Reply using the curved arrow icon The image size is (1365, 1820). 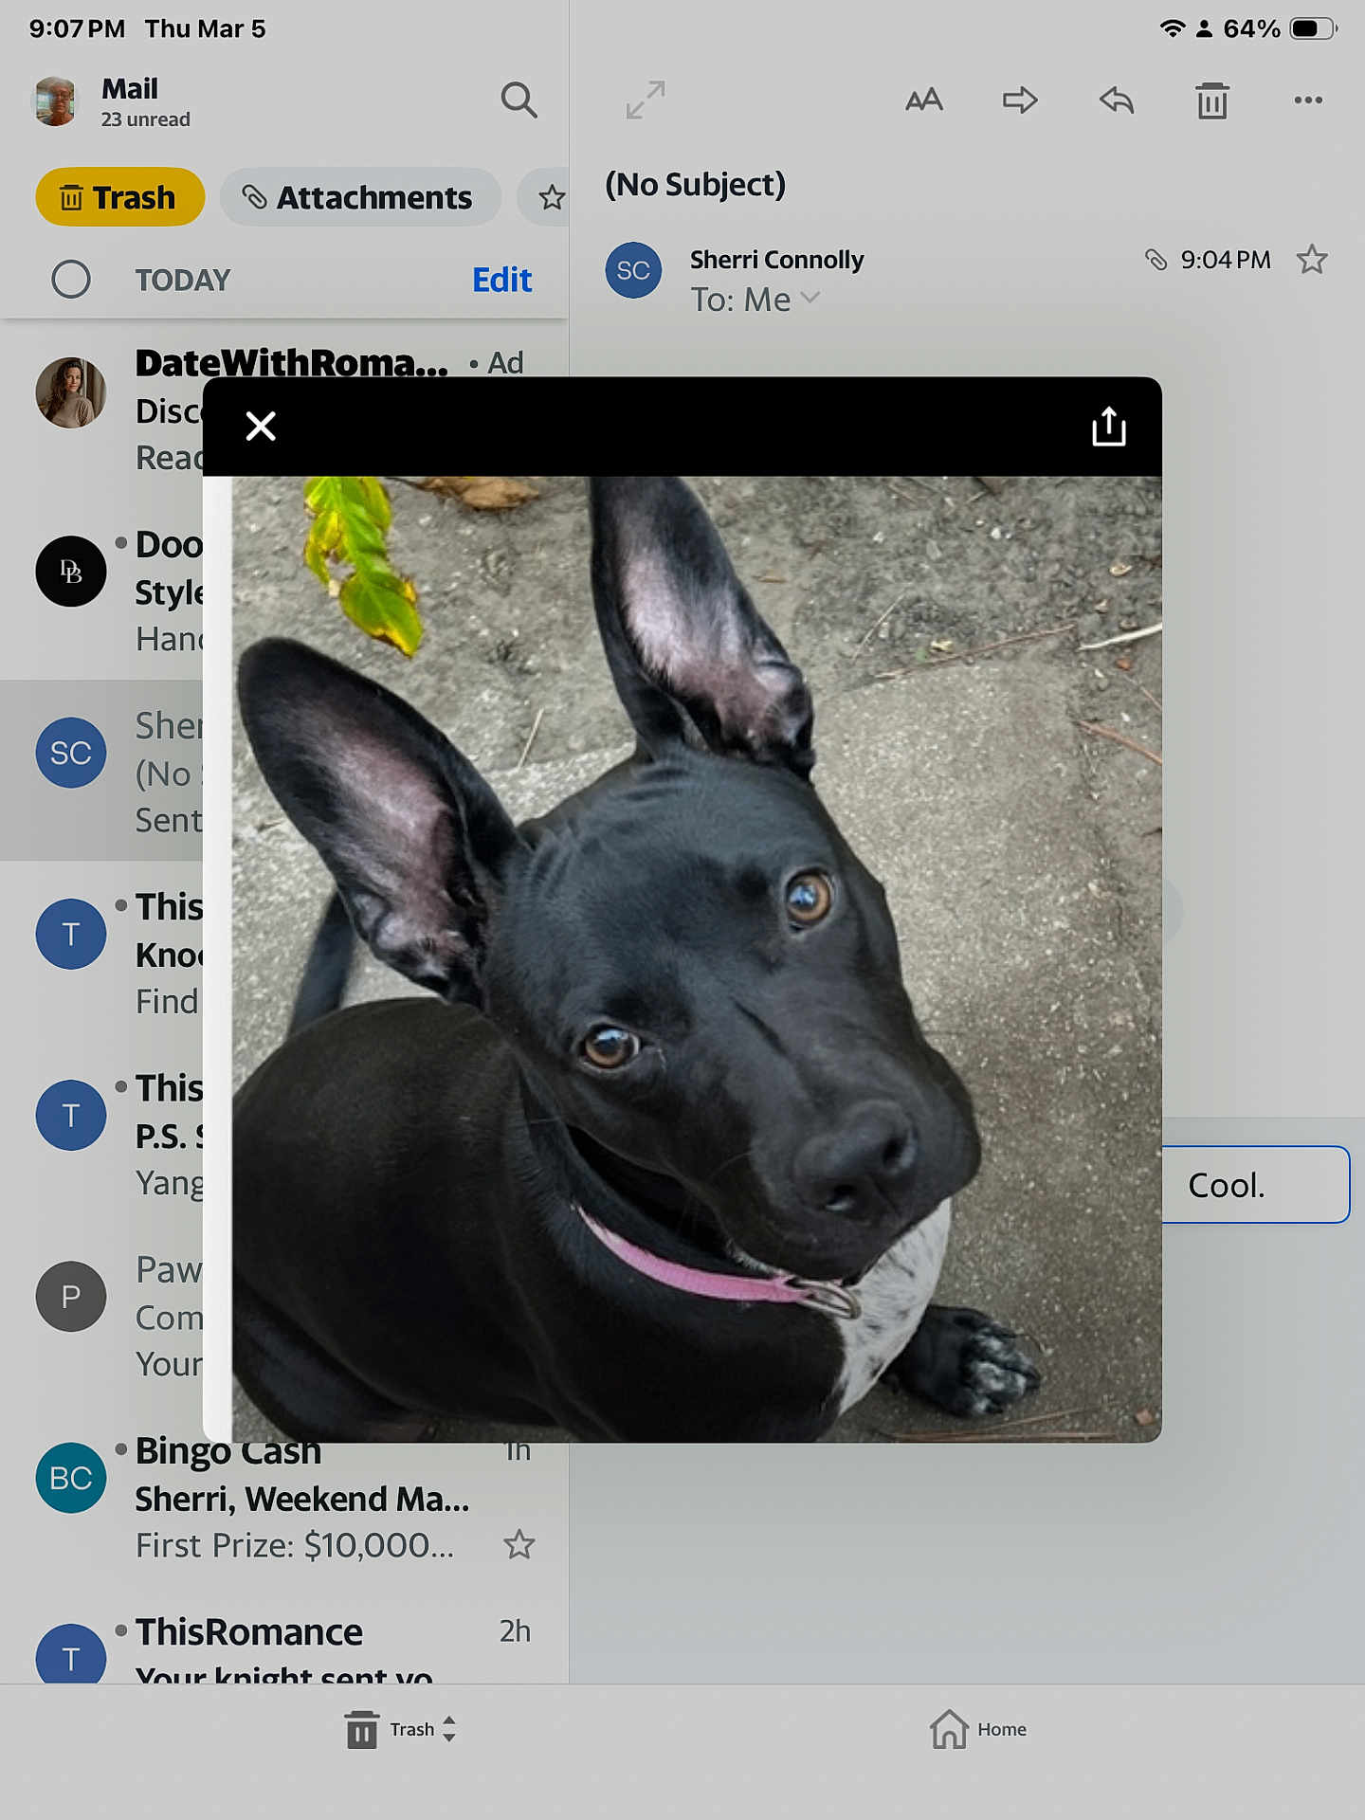point(1117,100)
